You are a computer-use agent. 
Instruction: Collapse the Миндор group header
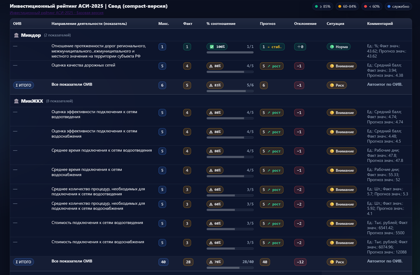tap(211, 35)
